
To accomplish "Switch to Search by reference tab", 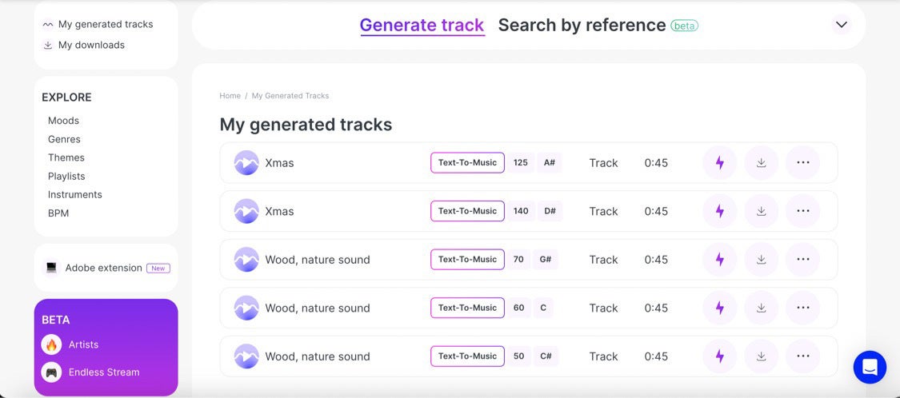I will coord(582,25).
